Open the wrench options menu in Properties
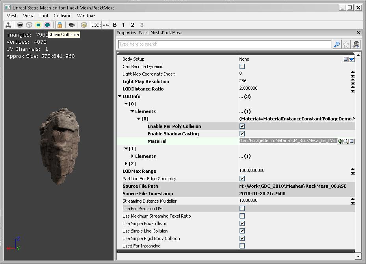 pyautogui.click(x=356, y=44)
